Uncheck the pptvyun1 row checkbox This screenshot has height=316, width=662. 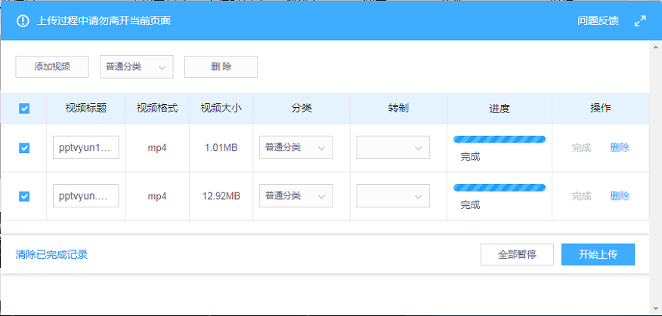pyautogui.click(x=24, y=148)
